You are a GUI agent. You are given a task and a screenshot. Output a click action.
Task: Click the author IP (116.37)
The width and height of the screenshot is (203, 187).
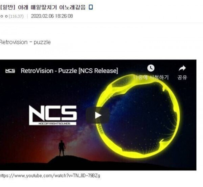point(16,16)
